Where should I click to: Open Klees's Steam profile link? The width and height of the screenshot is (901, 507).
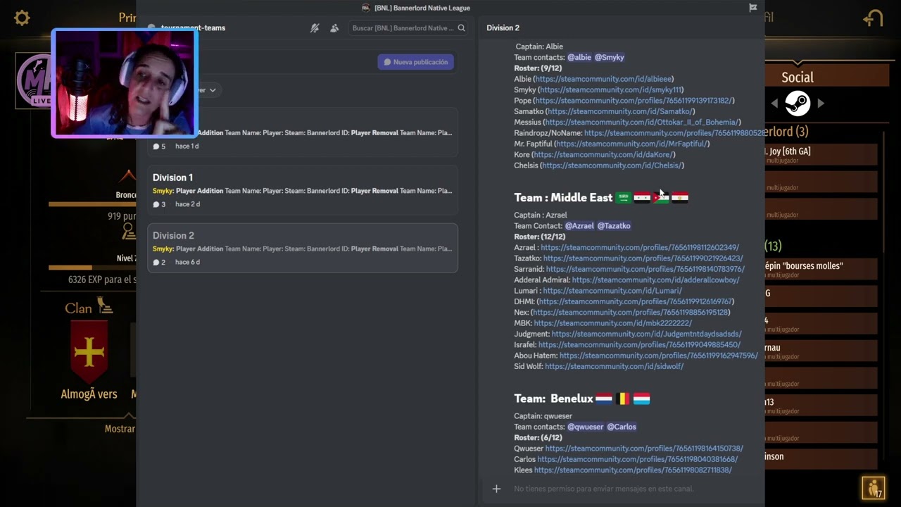[633, 470]
